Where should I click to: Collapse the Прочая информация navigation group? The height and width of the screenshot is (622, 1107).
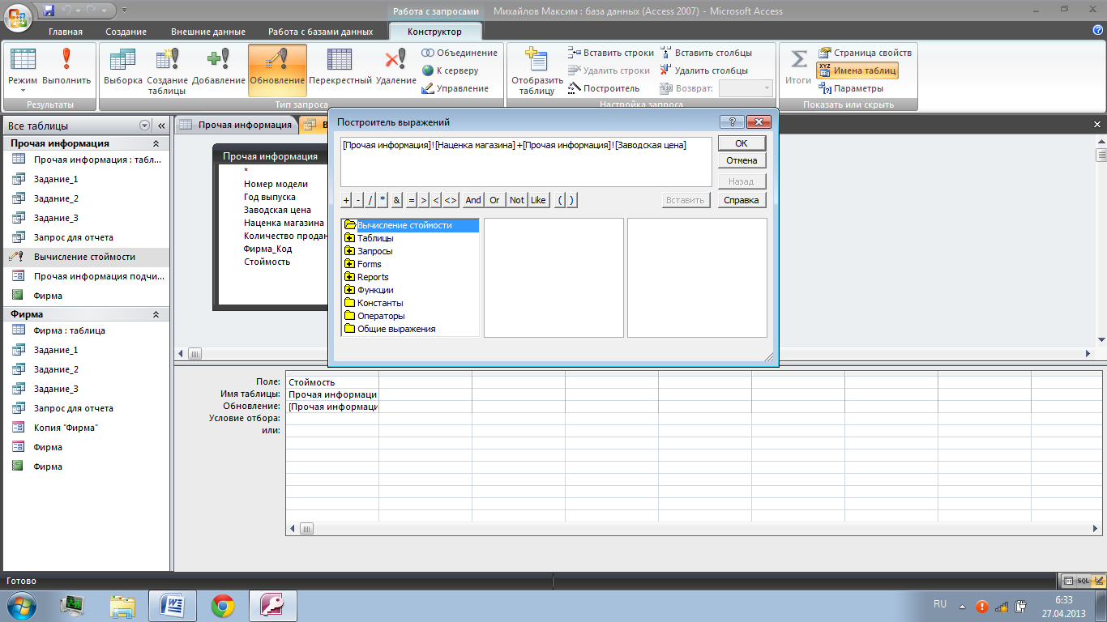[x=156, y=143]
